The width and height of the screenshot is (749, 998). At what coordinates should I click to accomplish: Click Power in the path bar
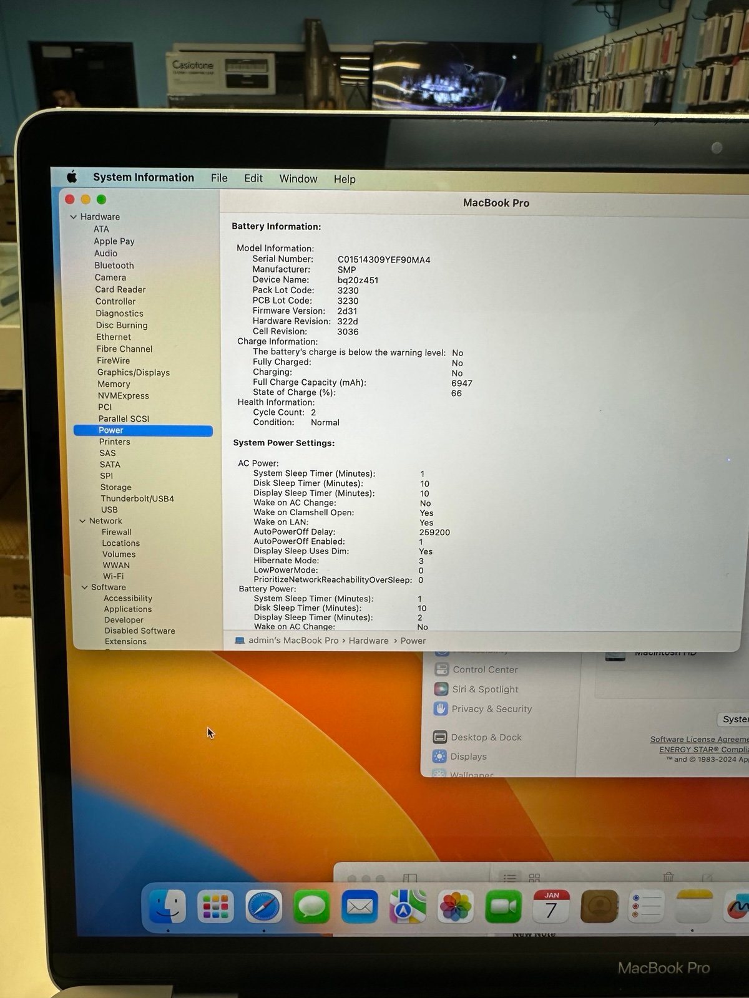(413, 641)
